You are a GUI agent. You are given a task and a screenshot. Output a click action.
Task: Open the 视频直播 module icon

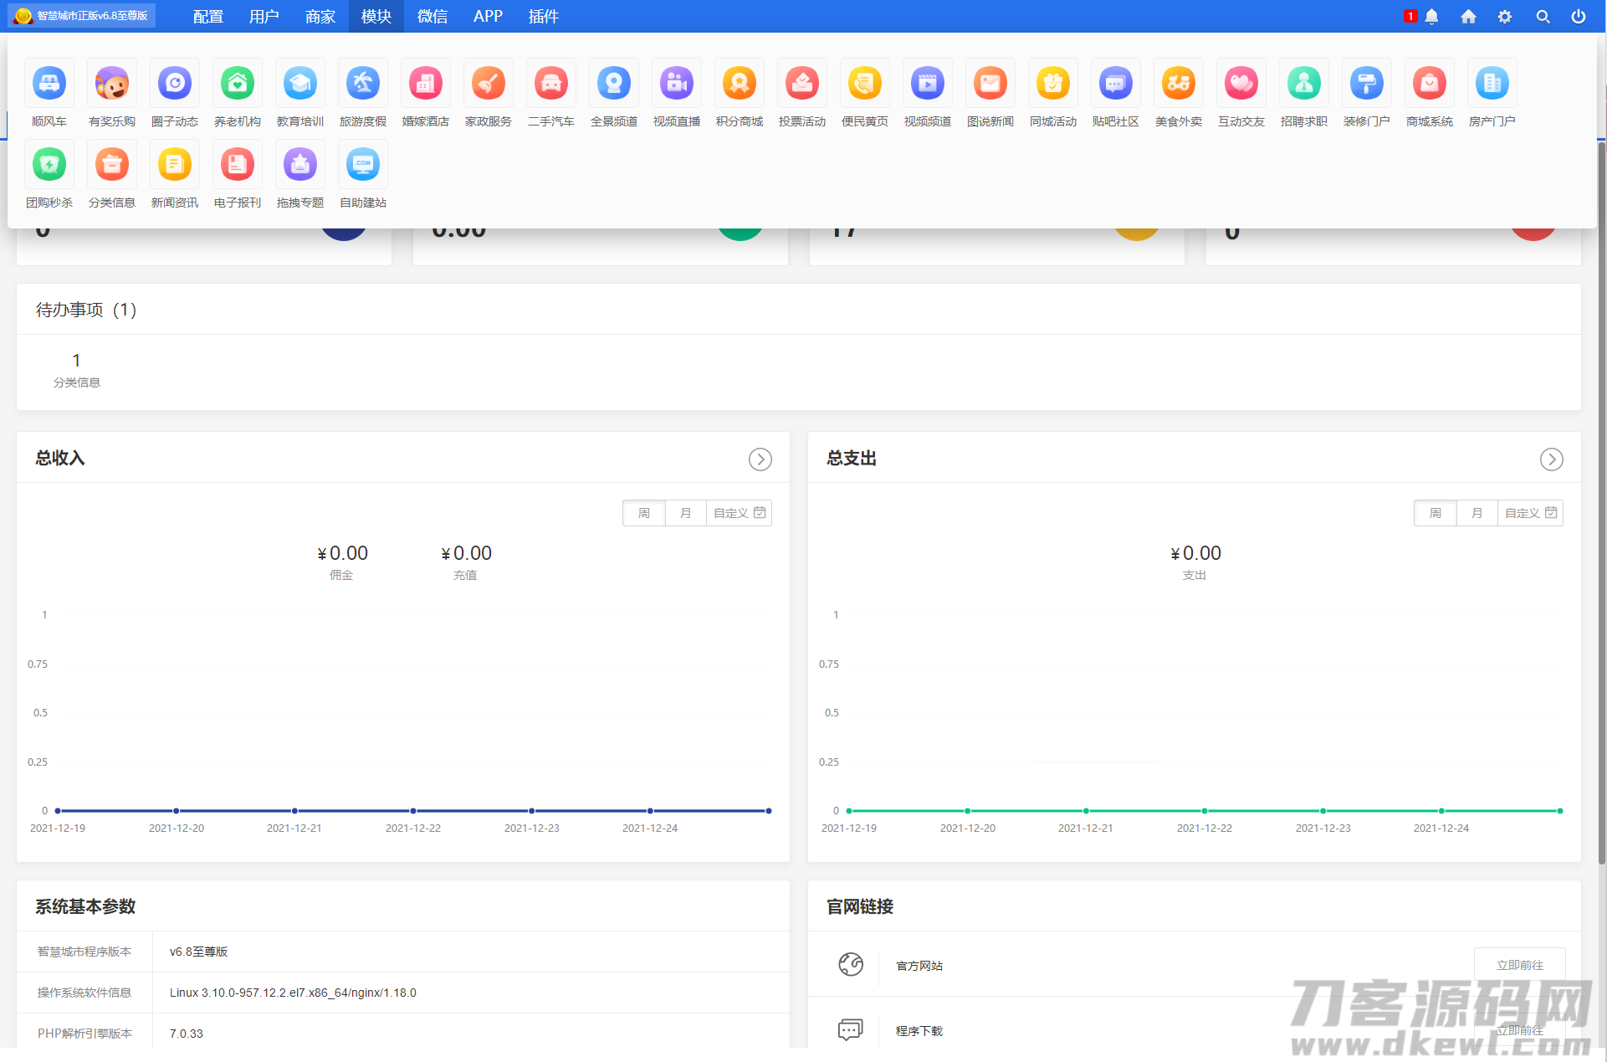(x=677, y=84)
